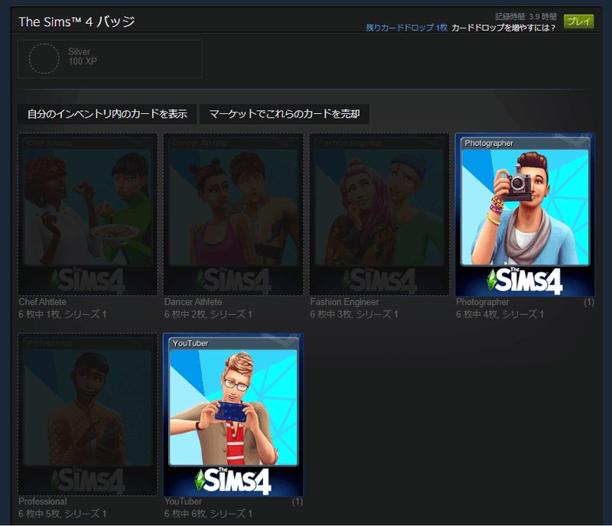Image resolution: width=612 pixels, height=526 pixels.
Task: Click 自分のインベントリ内のカードを表示 button
Action: click(107, 114)
